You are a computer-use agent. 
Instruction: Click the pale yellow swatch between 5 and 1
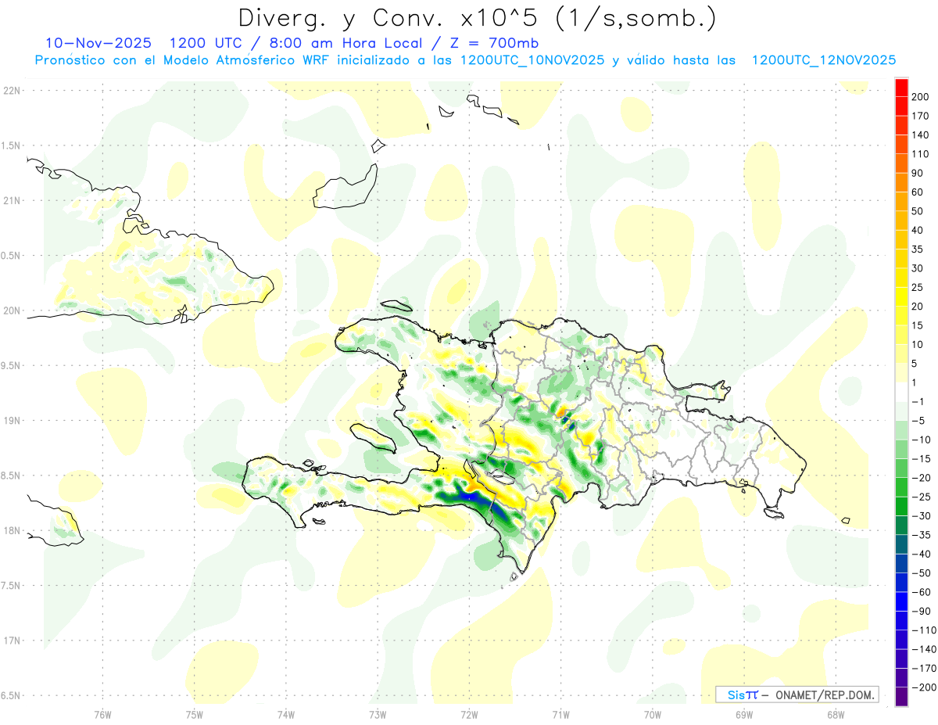click(x=902, y=373)
